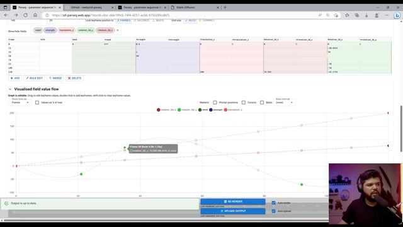Open the Beat interval dropdown
The width and height of the screenshot is (403, 227).
[x=284, y=102]
